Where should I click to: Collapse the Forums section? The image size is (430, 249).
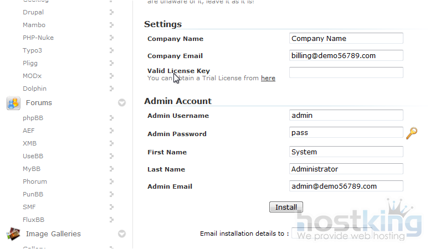click(x=121, y=103)
